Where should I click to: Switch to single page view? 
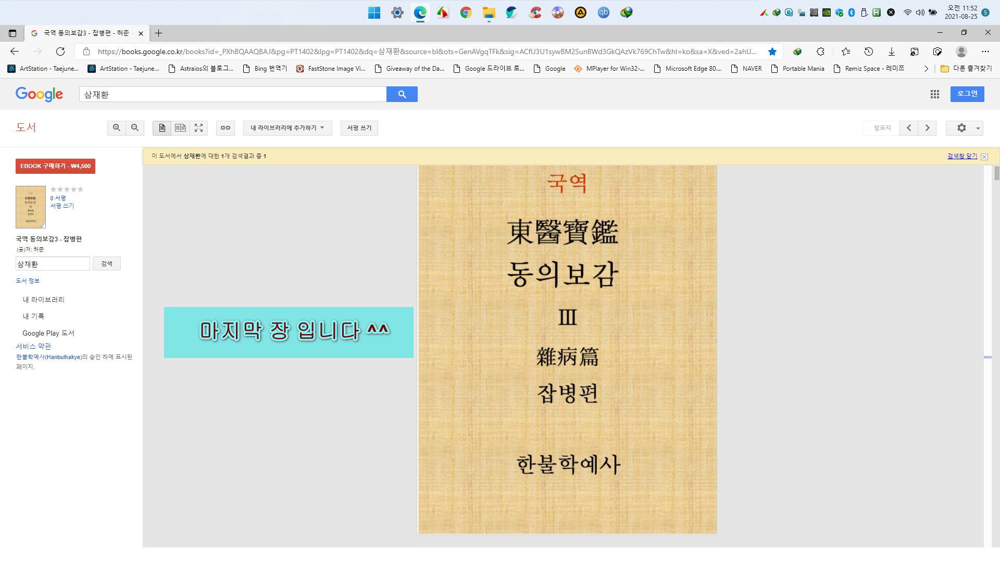[162, 128]
